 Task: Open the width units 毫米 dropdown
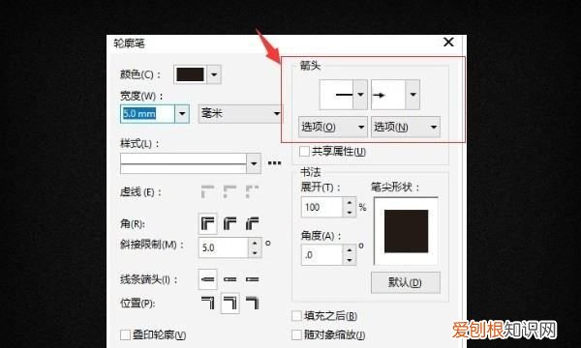pos(240,113)
